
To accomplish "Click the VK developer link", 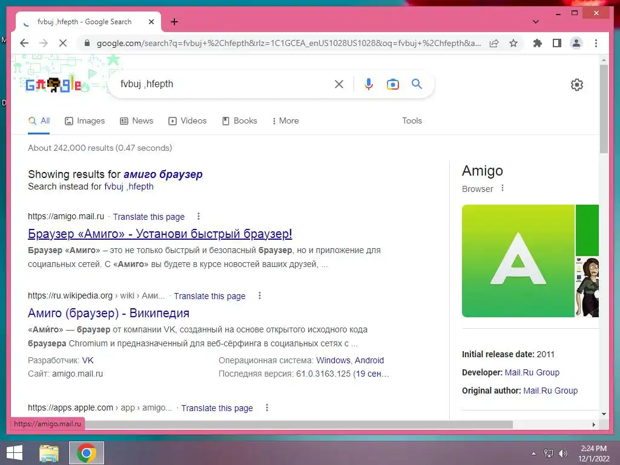I will [88, 361].
